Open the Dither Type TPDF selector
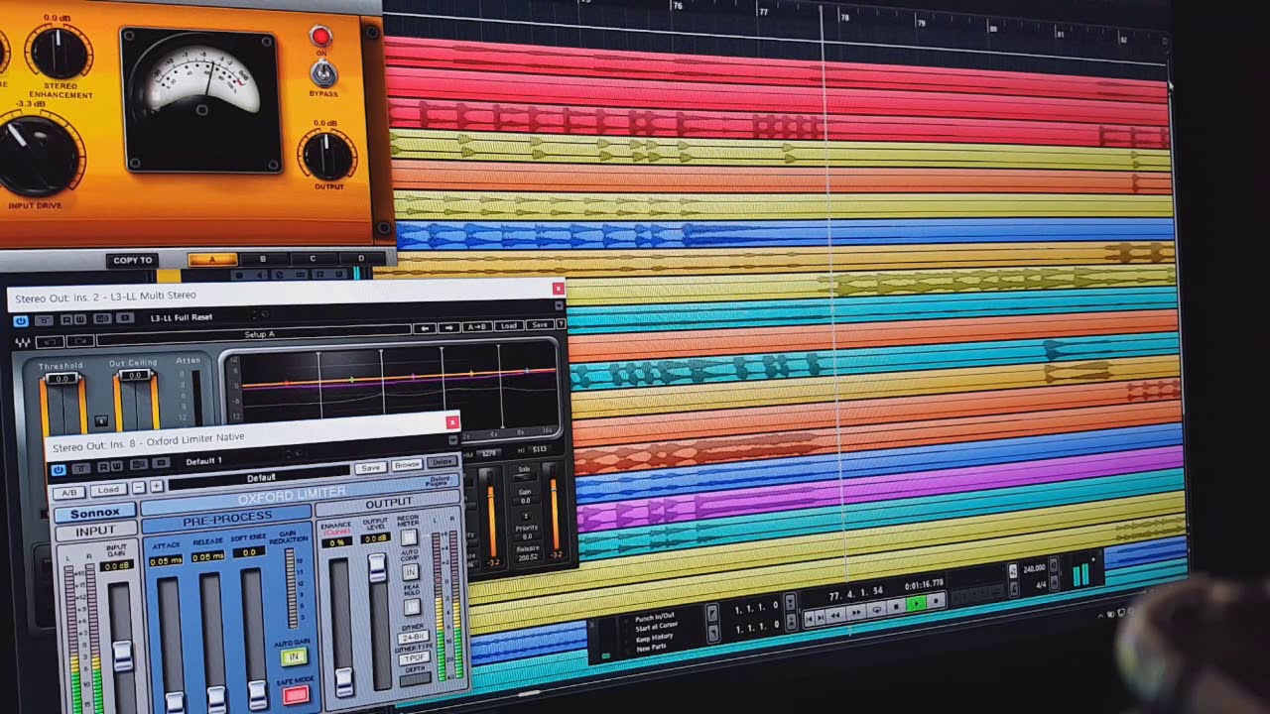 [414, 658]
